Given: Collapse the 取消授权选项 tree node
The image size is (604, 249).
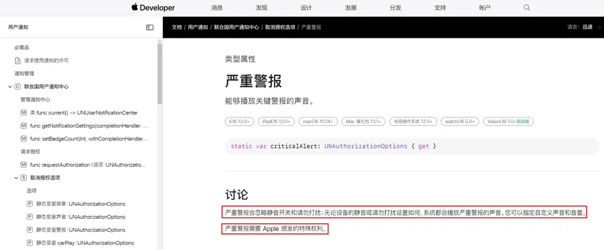Looking at the screenshot, I should click(16, 178).
